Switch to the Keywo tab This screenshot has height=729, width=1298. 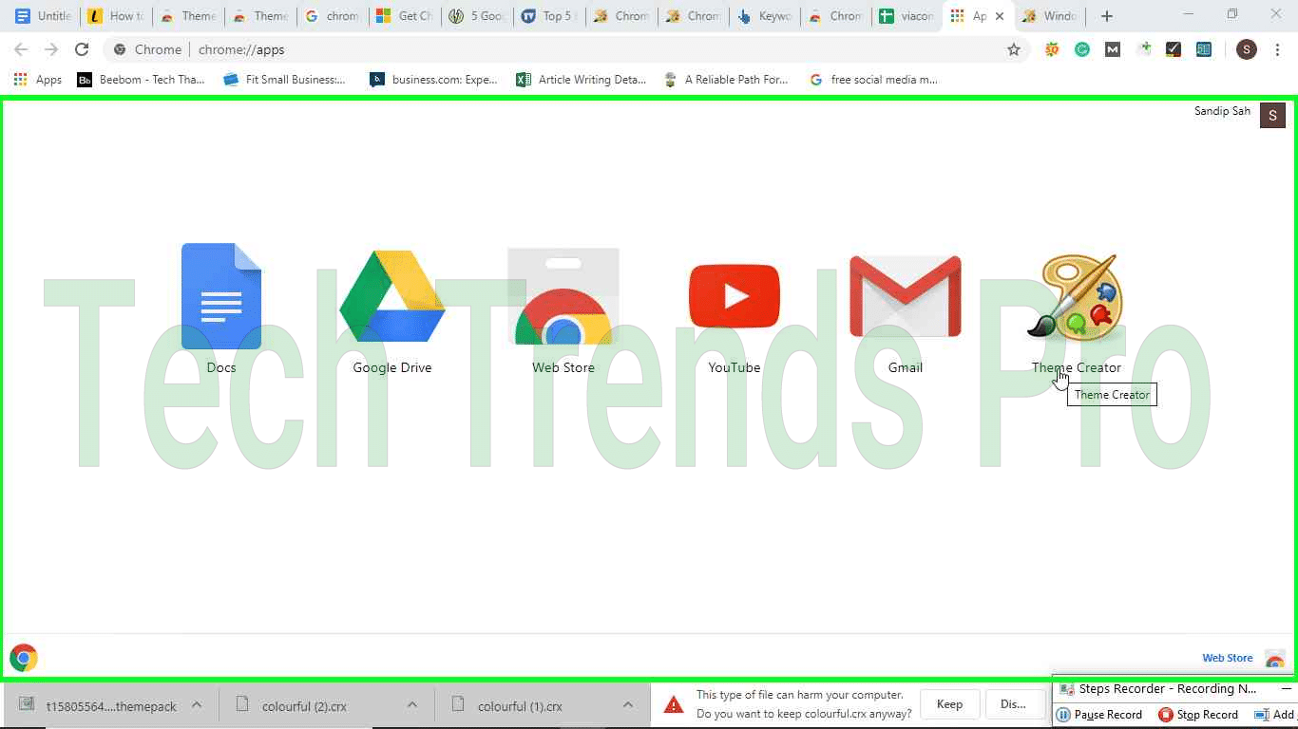click(765, 16)
